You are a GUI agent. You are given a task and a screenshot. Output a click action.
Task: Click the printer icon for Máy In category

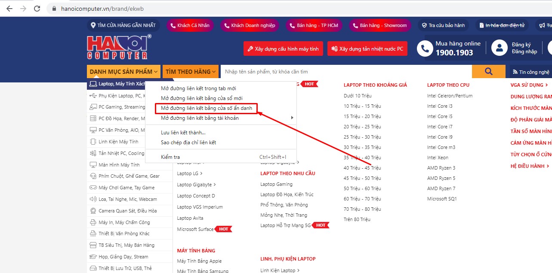[93, 222]
